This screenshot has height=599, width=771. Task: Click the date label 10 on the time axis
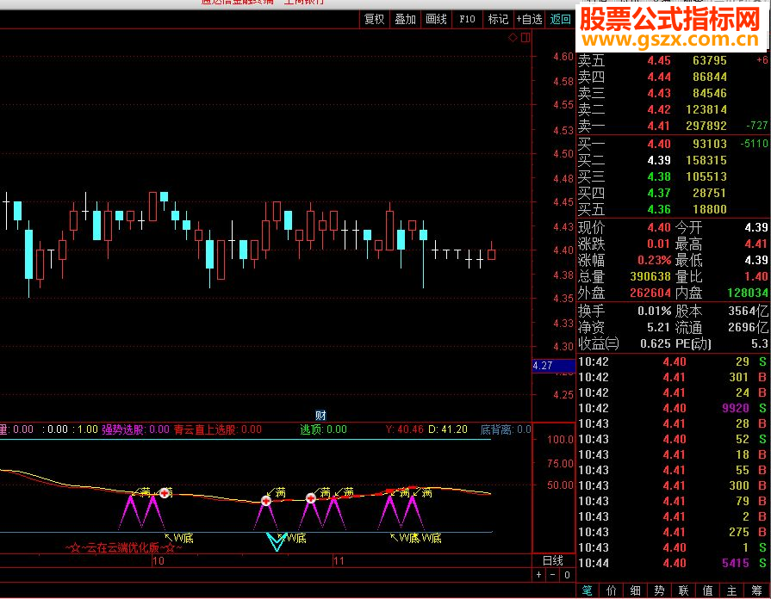pos(159,560)
